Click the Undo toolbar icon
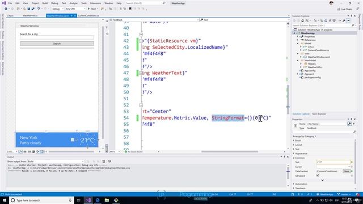 [x=39, y=9]
